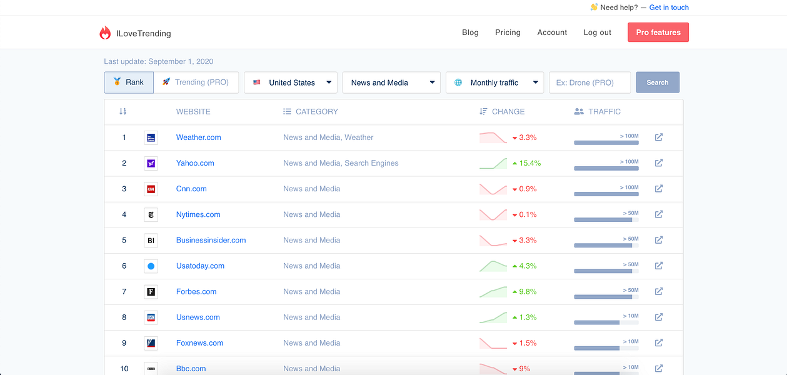Image resolution: width=787 pixels, height=375 pixels.
Task: Click the WEBSITE column header
Action: 193,111
